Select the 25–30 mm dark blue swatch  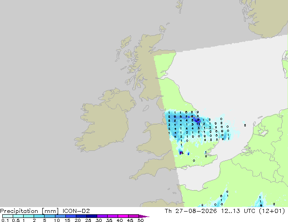[x=92, y=216]
